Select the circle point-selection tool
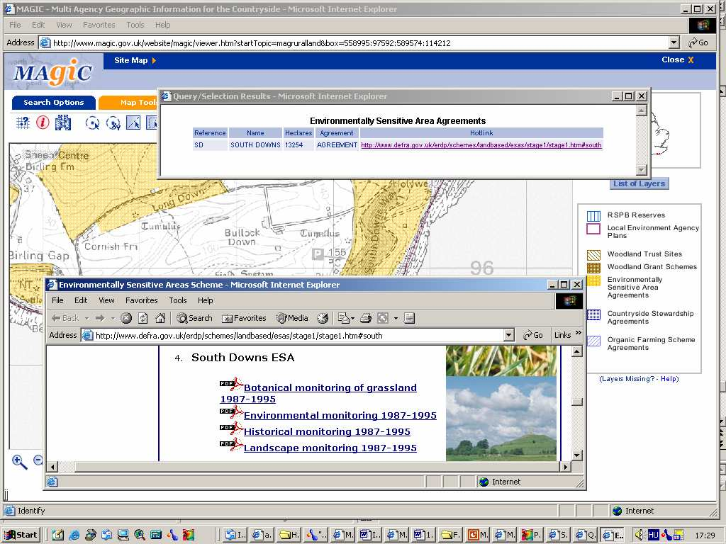 tap(93, 123)
